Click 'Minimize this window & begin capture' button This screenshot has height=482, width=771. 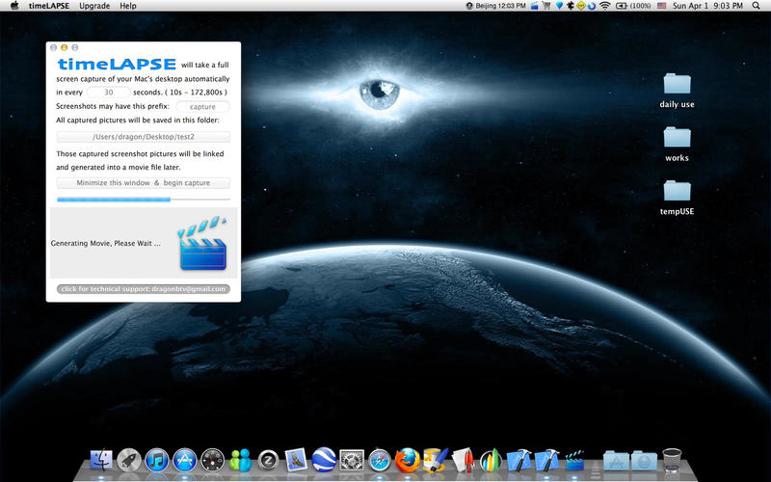tap(143, 182)
